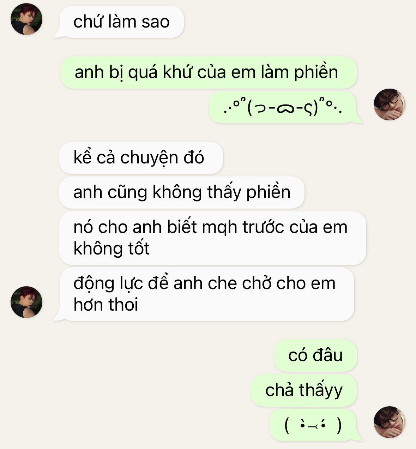Select the 'nó cho anh biết mqh trước' message
The image size is (416, 449).
tap(212, 238)
